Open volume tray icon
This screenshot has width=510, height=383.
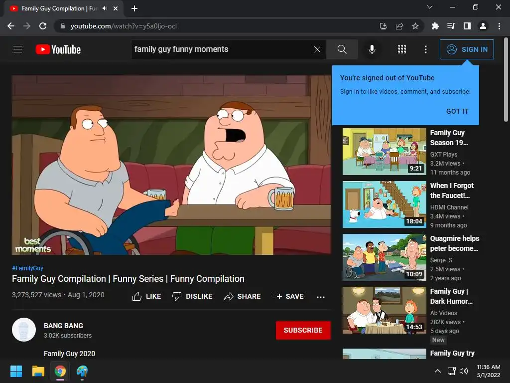pos(464,371)
